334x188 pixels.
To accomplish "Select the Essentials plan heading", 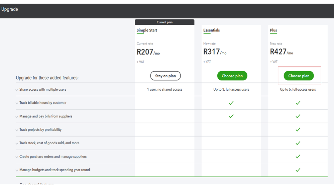I will tap(212, 30).
